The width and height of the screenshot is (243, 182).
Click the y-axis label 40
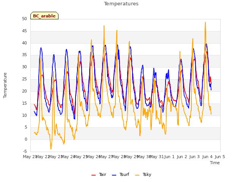(24, 43)
